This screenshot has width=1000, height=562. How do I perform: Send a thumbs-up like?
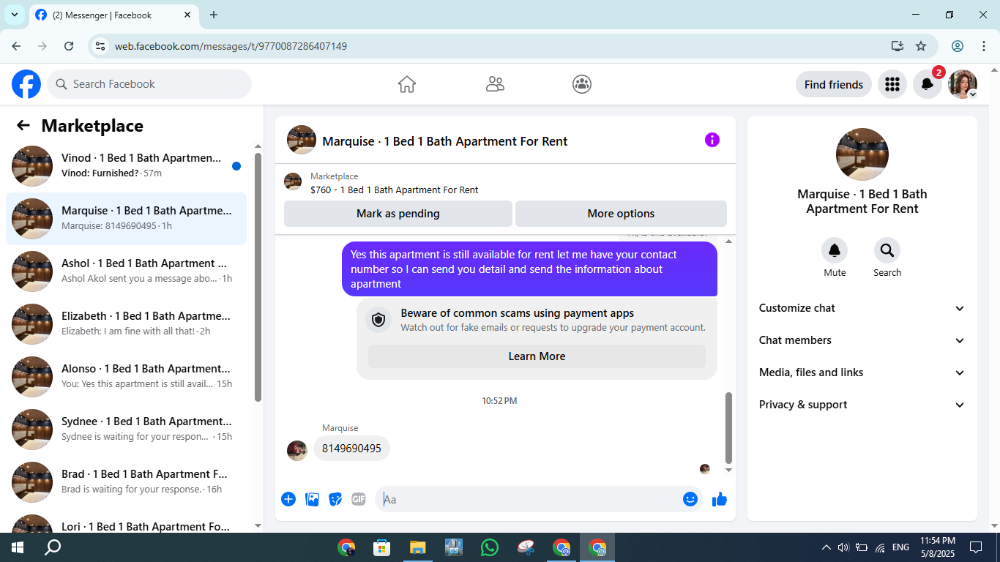click(x=720, y=499)
